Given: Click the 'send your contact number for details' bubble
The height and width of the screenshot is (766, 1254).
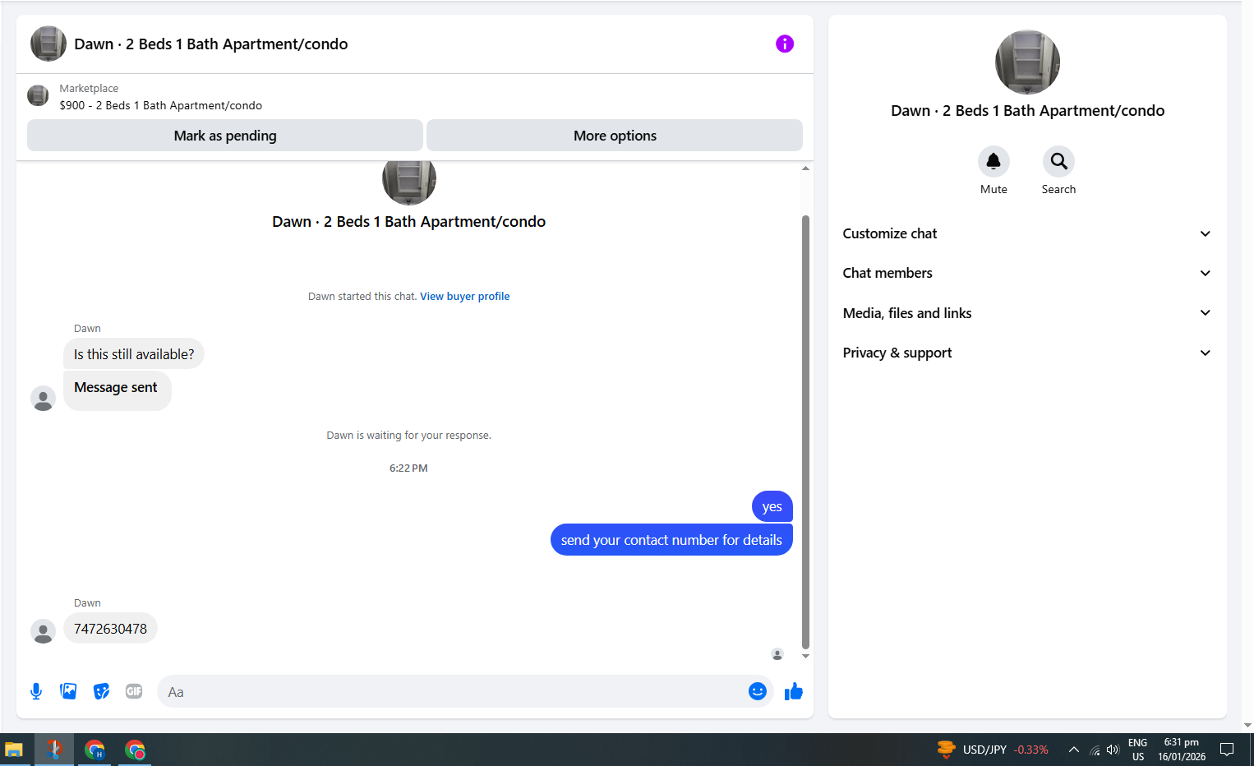Looking at the screenshot, I should [671, 540].
